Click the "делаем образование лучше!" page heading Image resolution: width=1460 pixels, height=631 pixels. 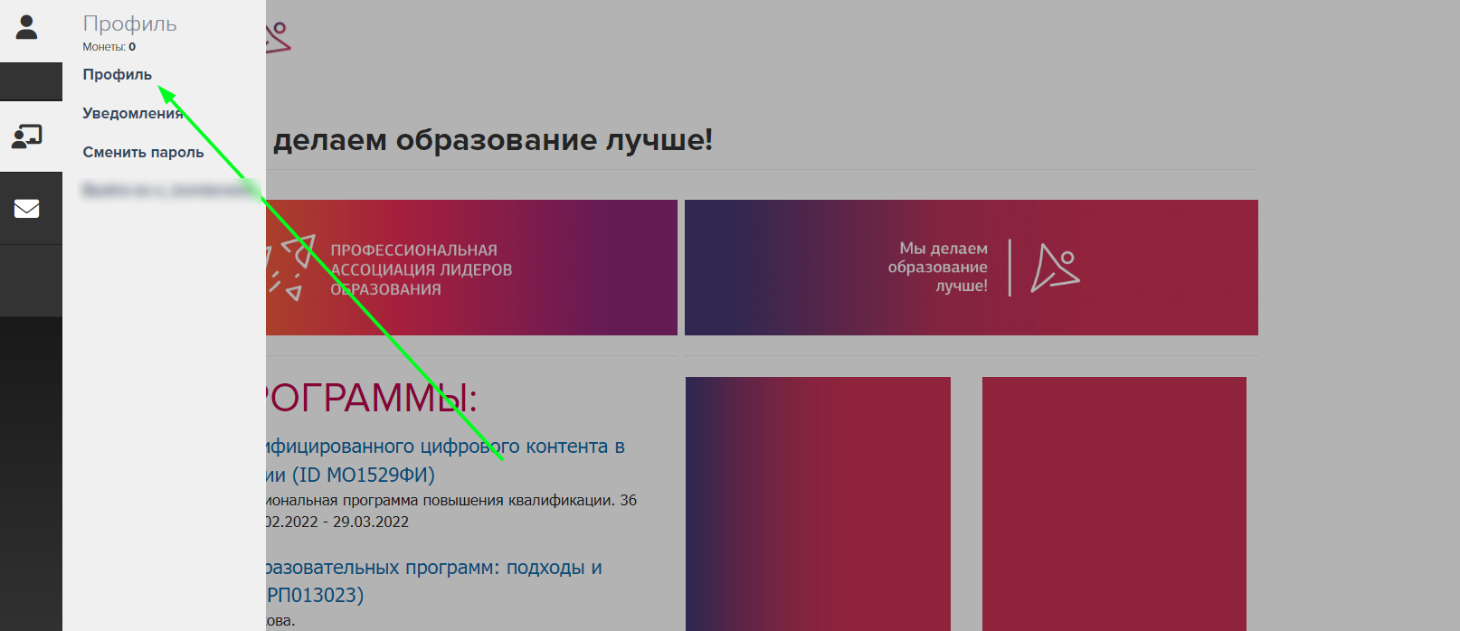pos(492,140)
